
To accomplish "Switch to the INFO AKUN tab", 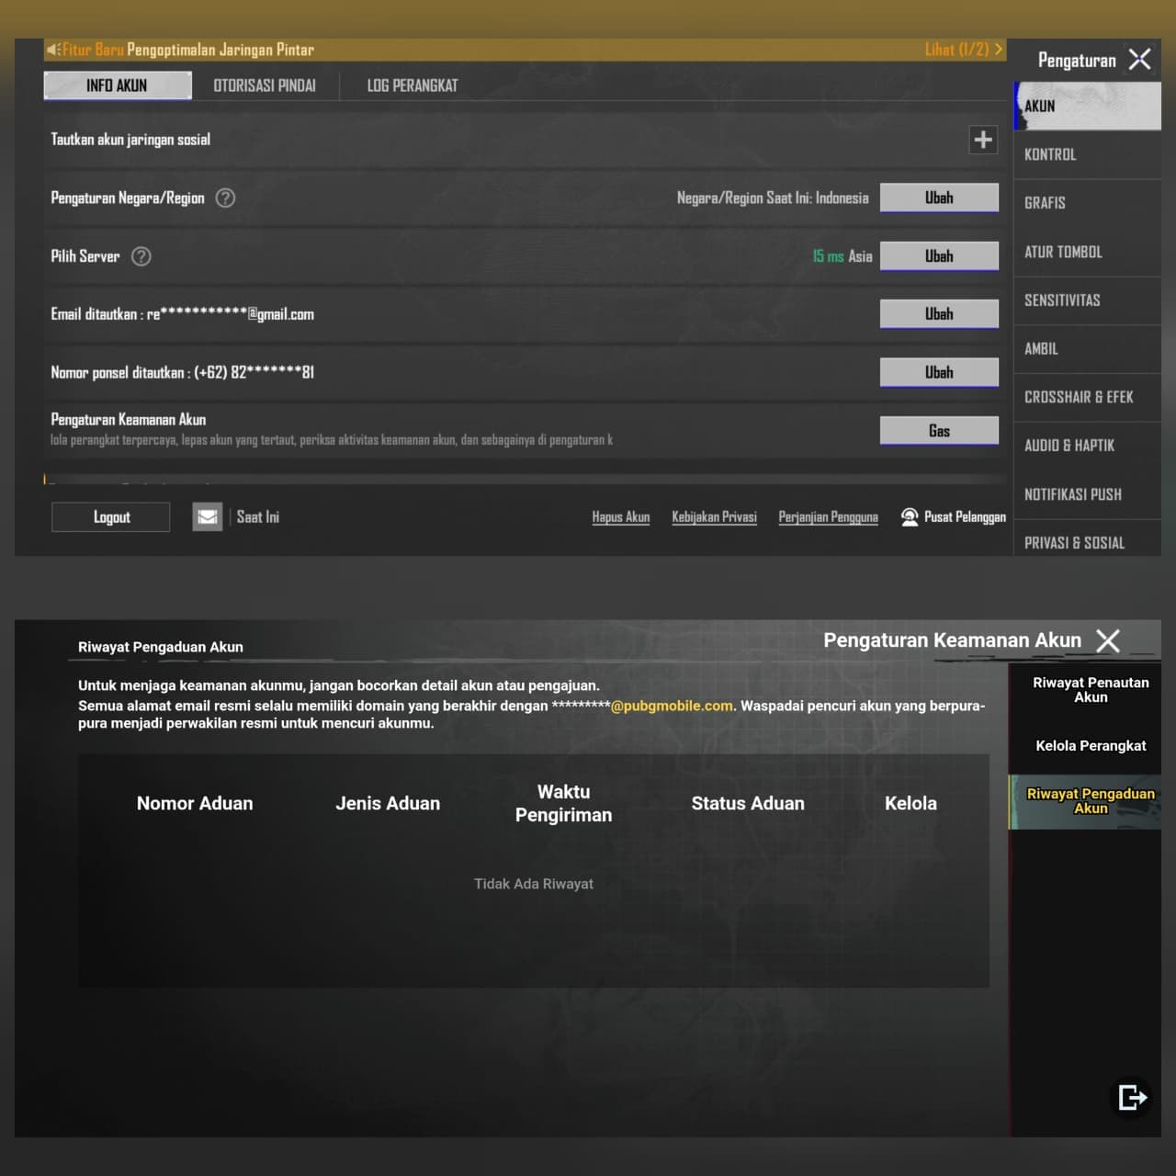I will tap(118, 85).
